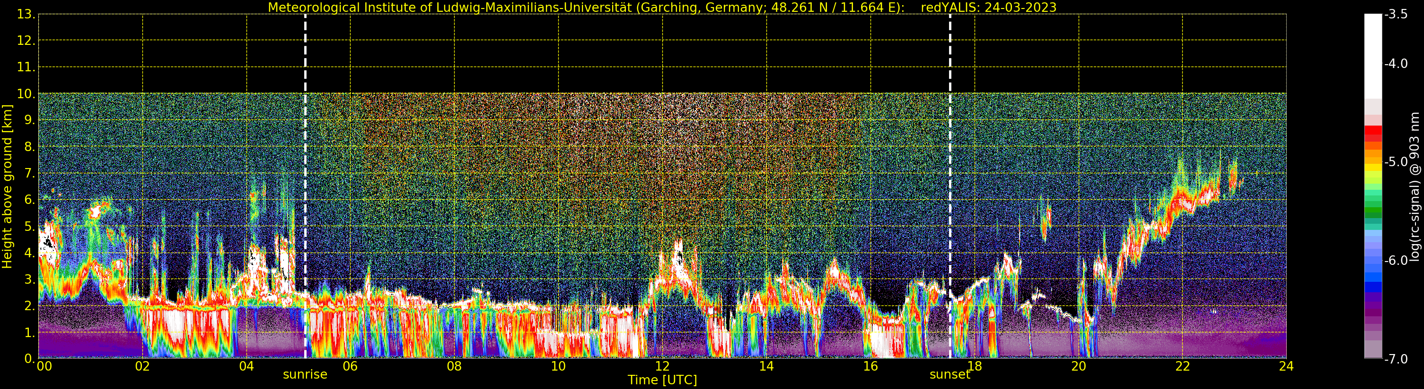Click the '-4.0' colorbar tick label
The height and width of the screenshot is (389, 1424).
[x=1396, y=64]
